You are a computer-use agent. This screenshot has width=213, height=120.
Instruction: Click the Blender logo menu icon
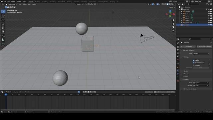(2, 1)
